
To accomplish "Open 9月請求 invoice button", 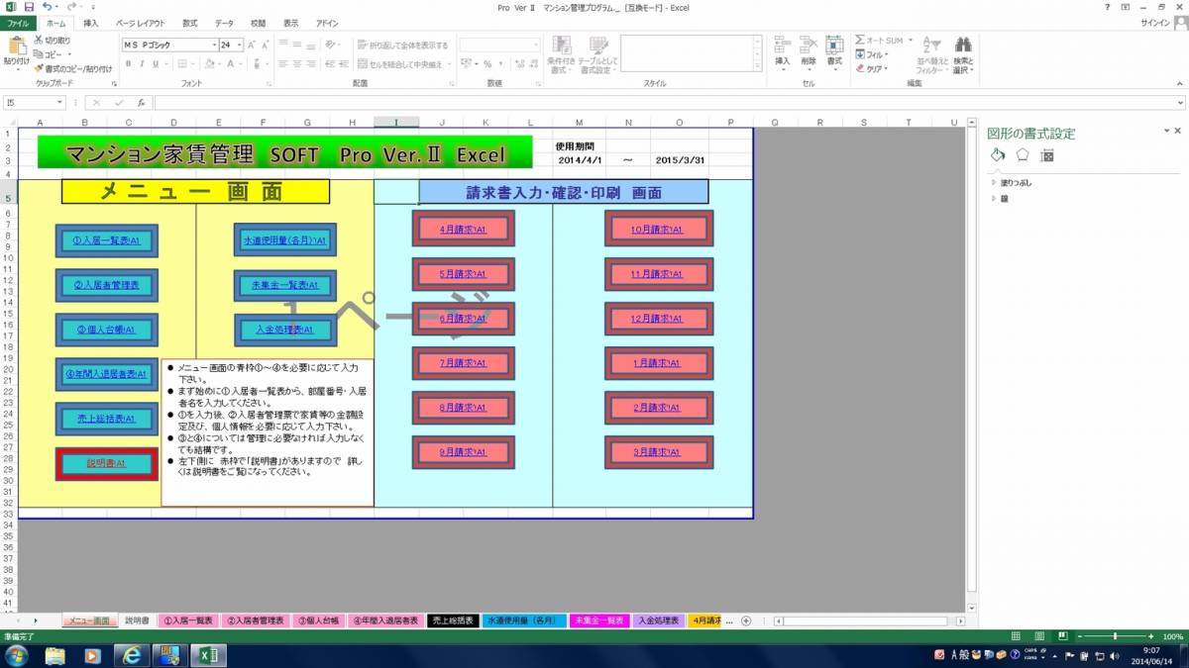I will coord(463,452).
